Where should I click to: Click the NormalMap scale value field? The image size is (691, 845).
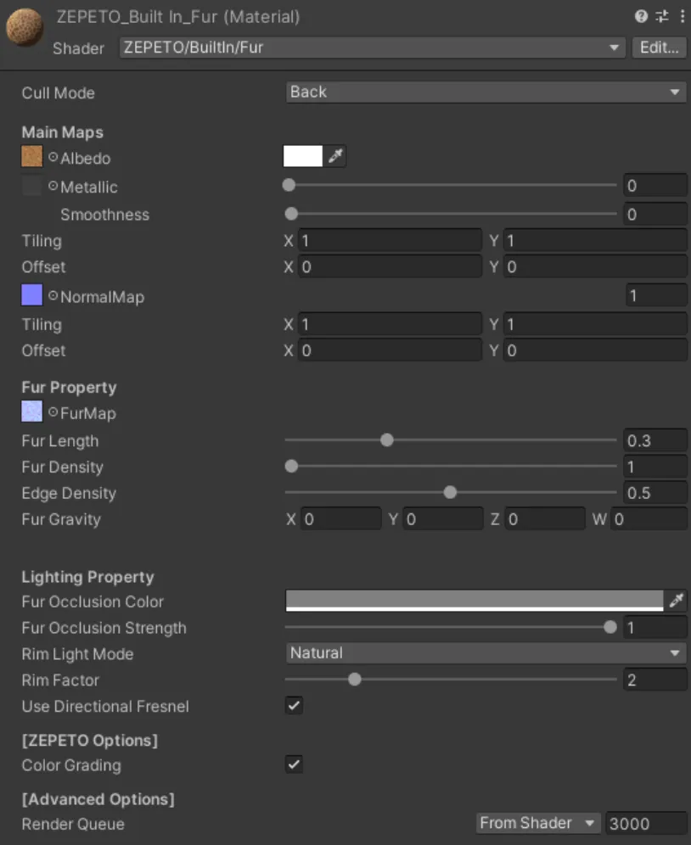pos(656,296)
